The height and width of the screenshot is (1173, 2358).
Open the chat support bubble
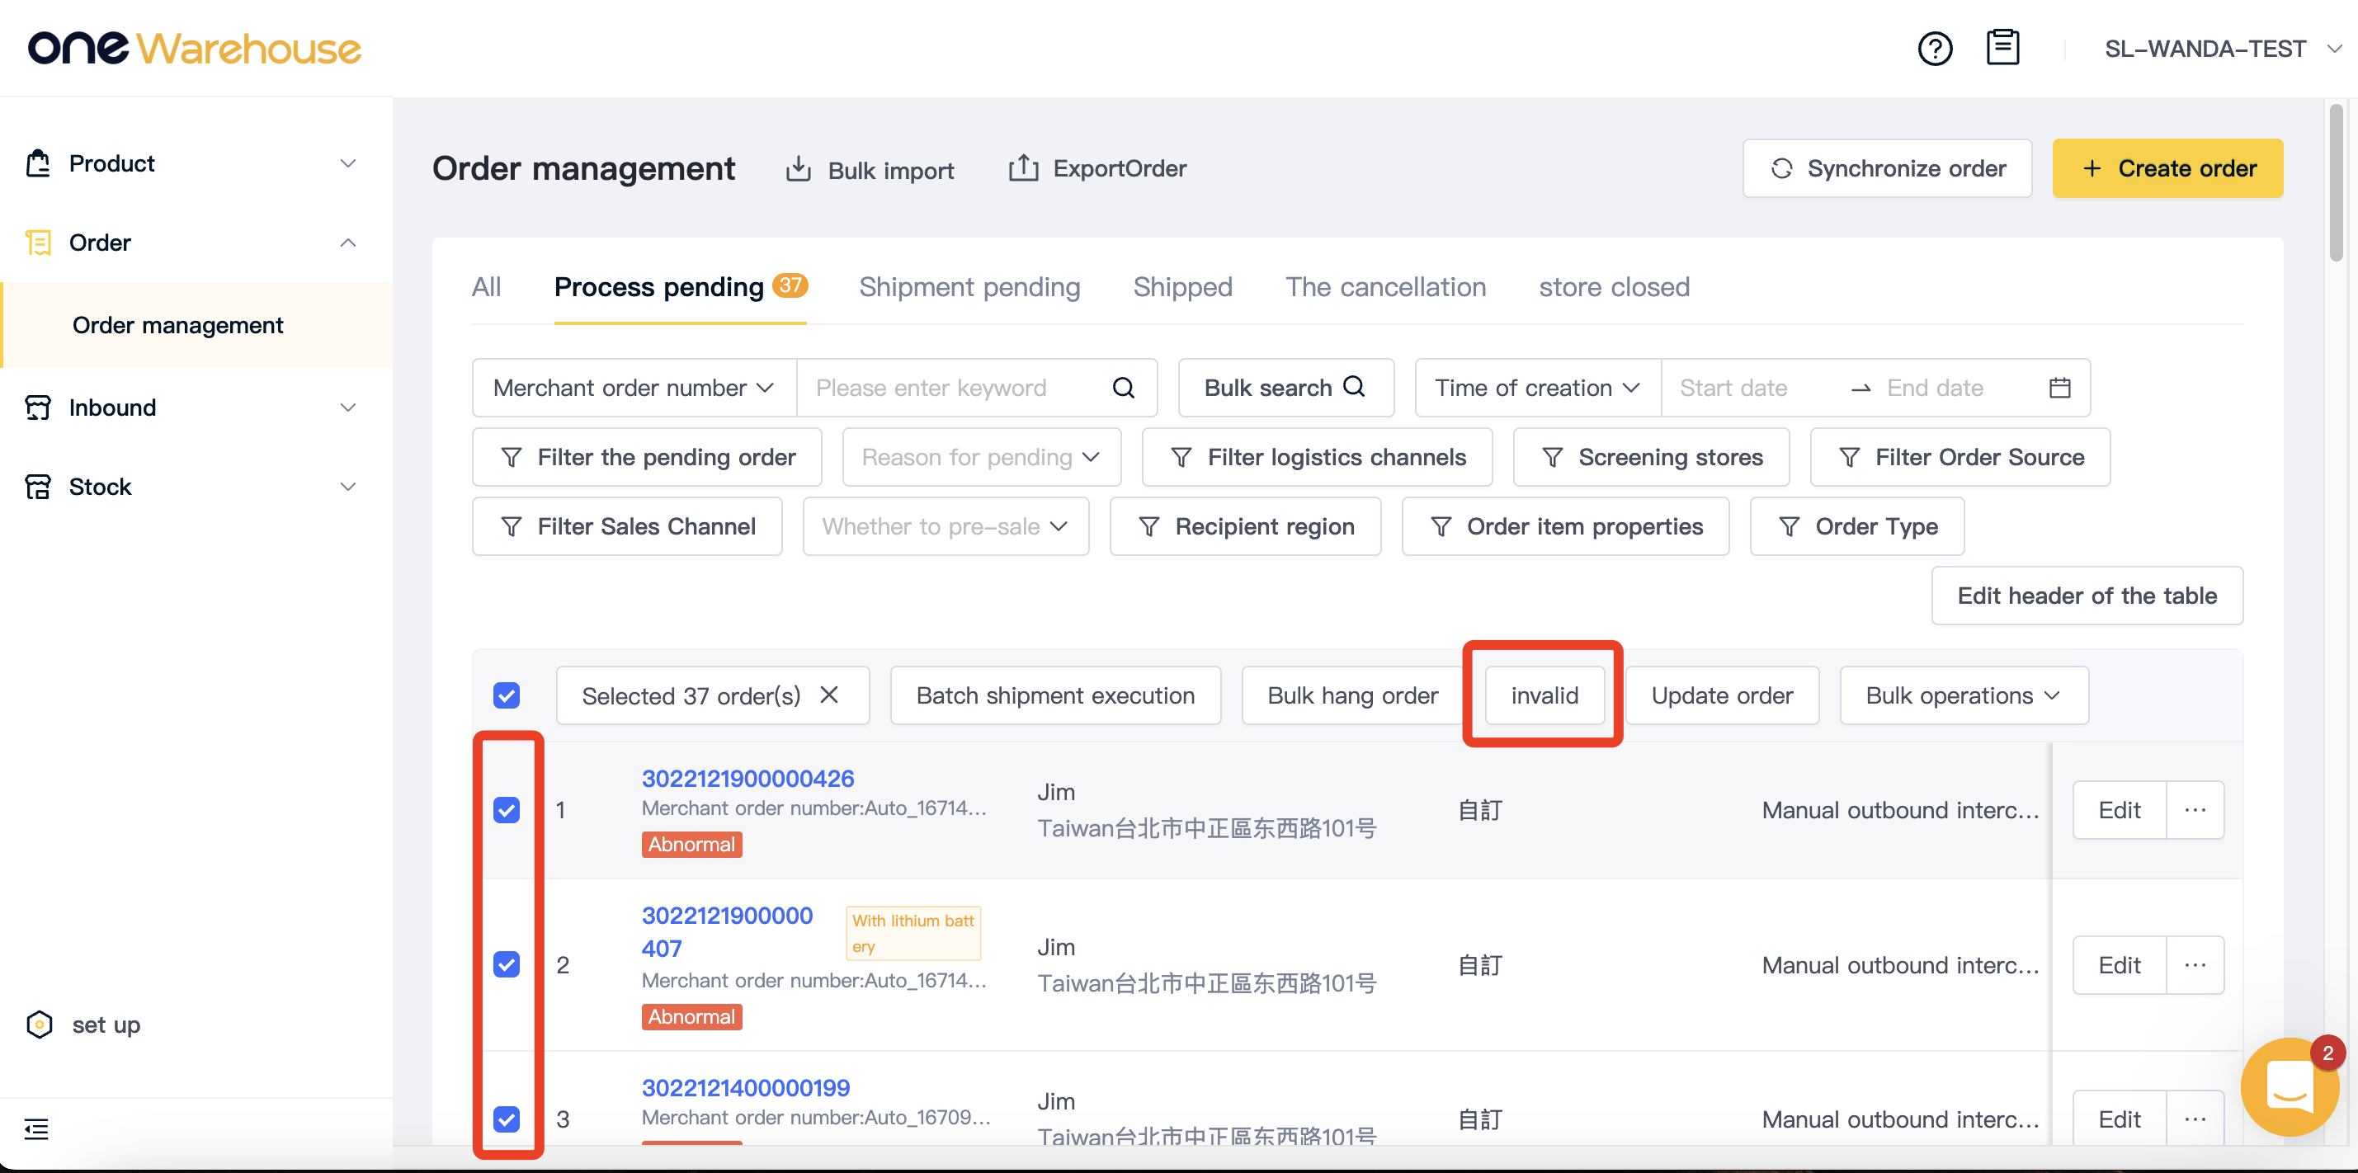click(2289, 1086)
